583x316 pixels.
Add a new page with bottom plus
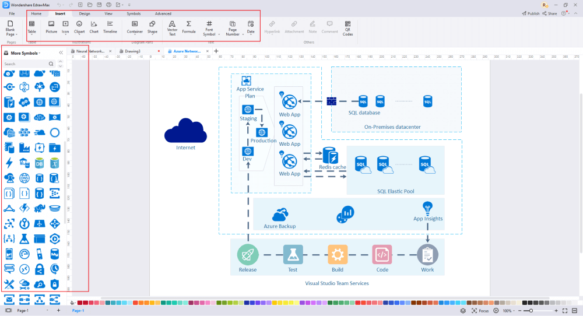pyautogui.click(x=58, y=310)
